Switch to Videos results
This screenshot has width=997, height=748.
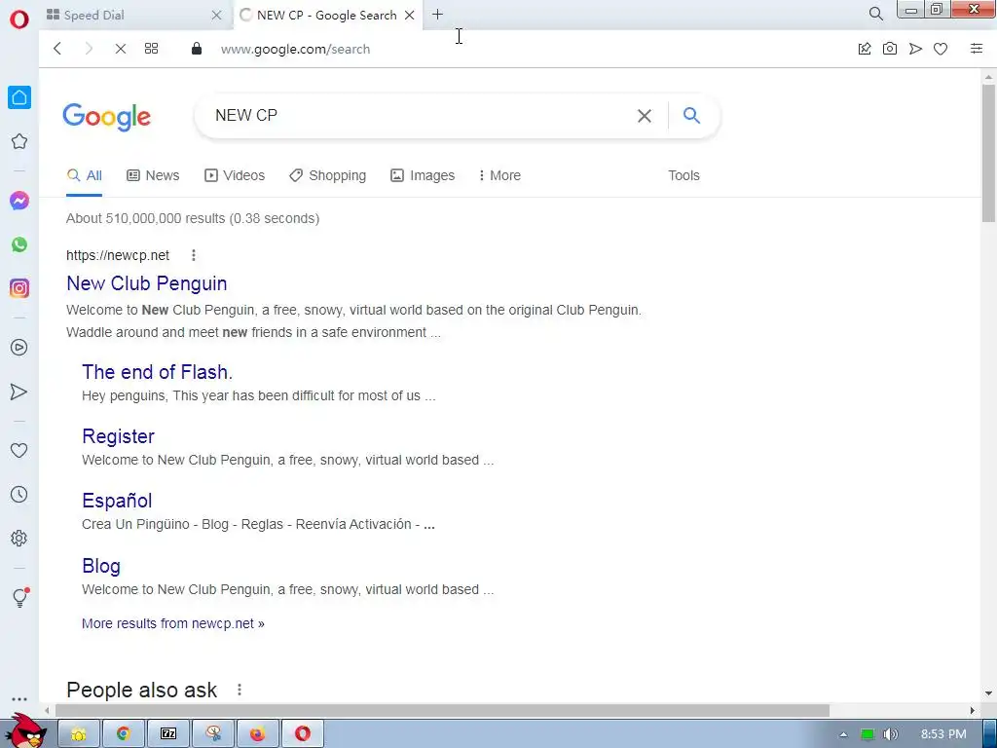(x=235, y=175)
